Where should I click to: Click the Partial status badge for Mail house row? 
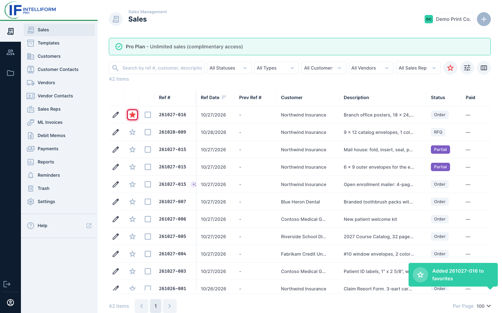click(440, 150)
